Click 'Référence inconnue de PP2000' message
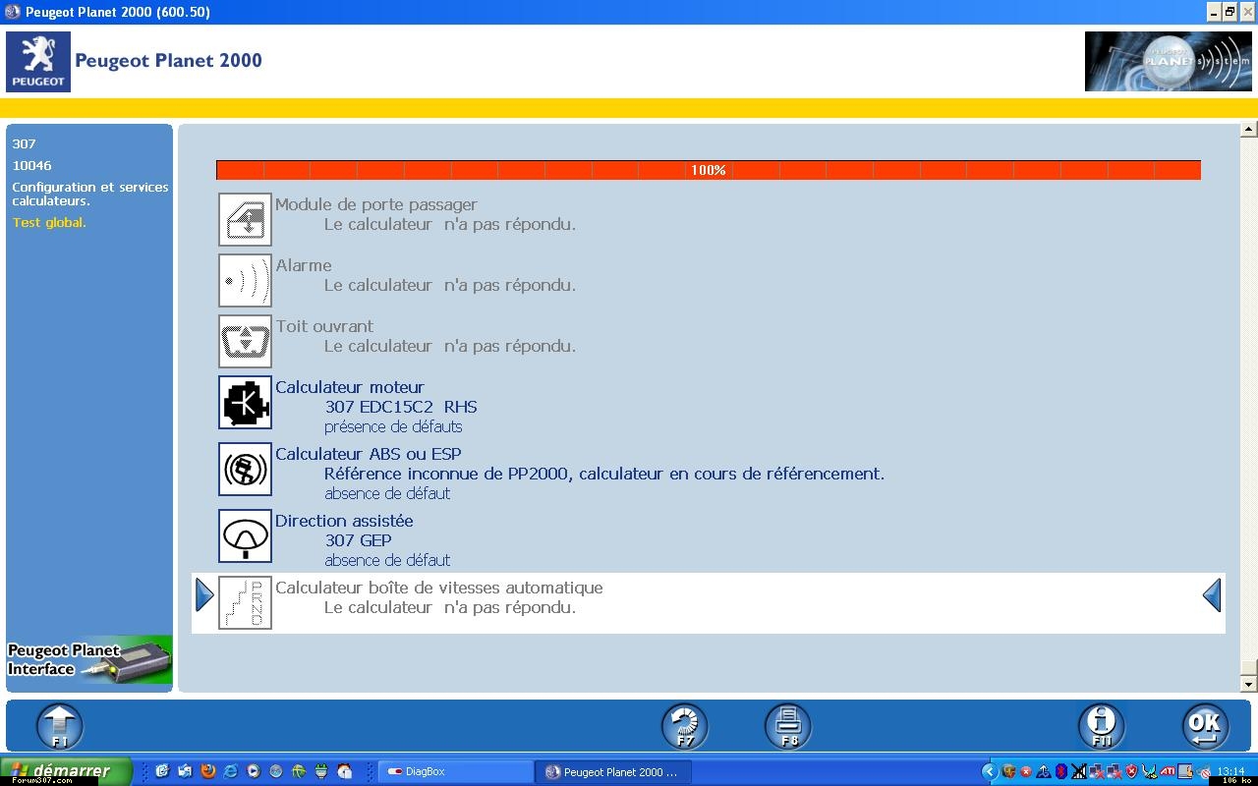Screen dimensions: 1258x786 tap(604, 474)
